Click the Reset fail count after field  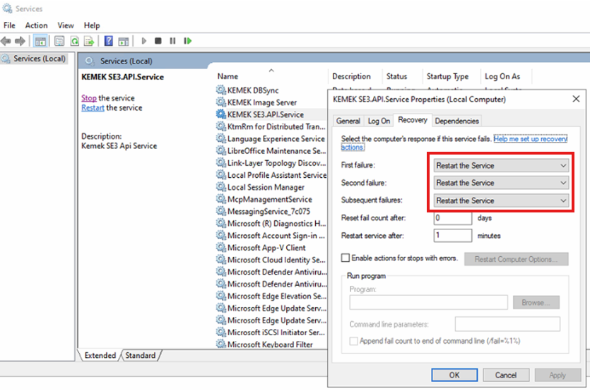[x=453, y=218]
